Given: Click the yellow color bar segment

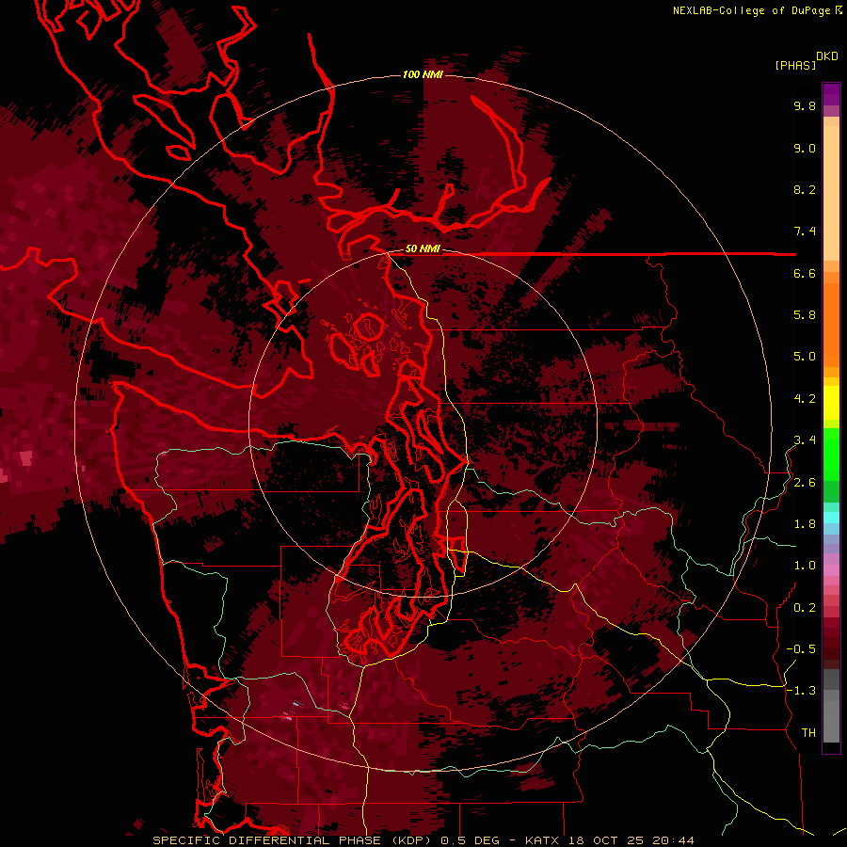Looking at the screenshot, I should [831, 403].
